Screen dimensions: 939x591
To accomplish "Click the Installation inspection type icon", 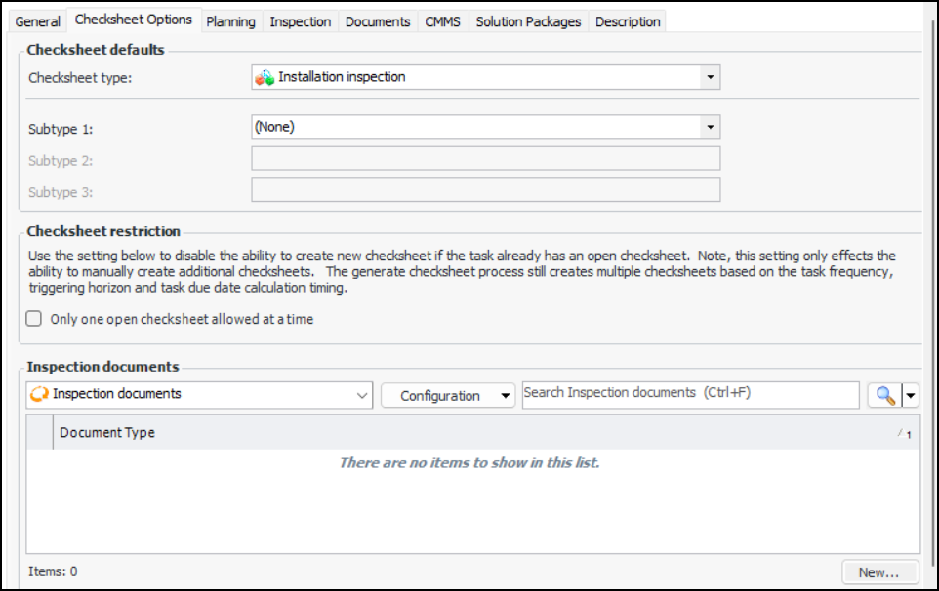I will 265,77.
